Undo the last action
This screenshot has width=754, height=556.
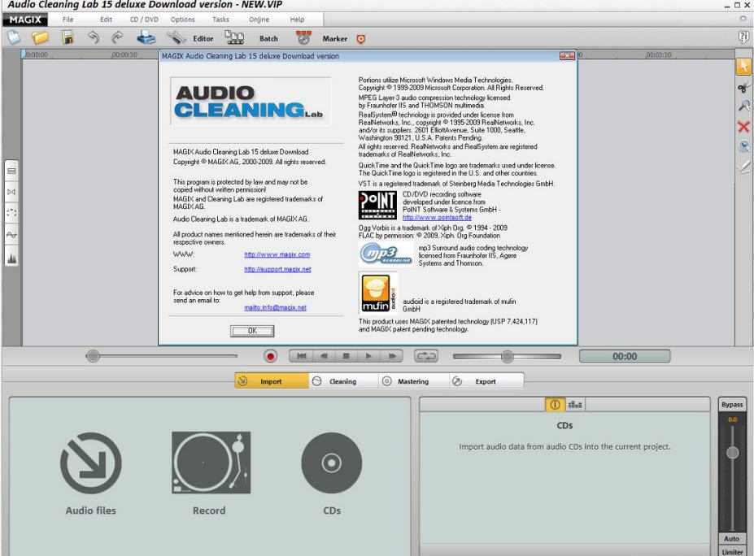click(94, 37)
